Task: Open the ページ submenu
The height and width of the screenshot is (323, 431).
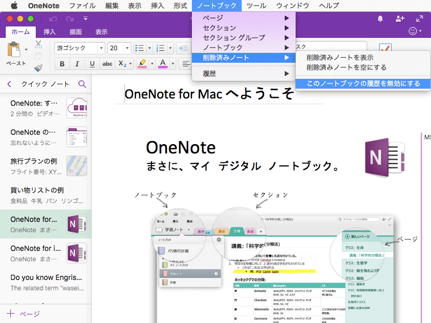Action: click(244, 18)
